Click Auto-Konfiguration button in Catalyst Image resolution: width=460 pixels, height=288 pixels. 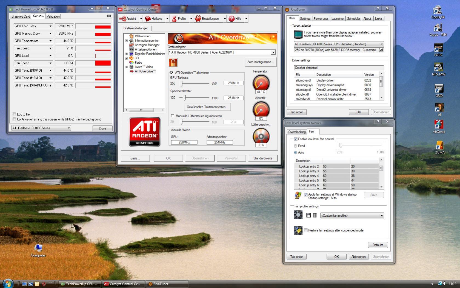pos(260,62)
